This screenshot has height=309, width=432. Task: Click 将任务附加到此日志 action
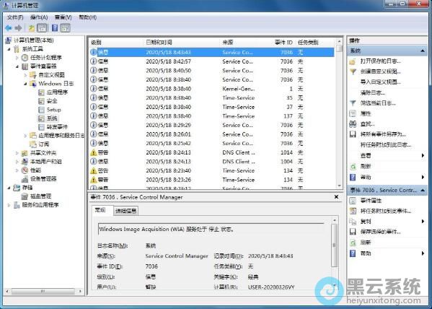[386, 145]
